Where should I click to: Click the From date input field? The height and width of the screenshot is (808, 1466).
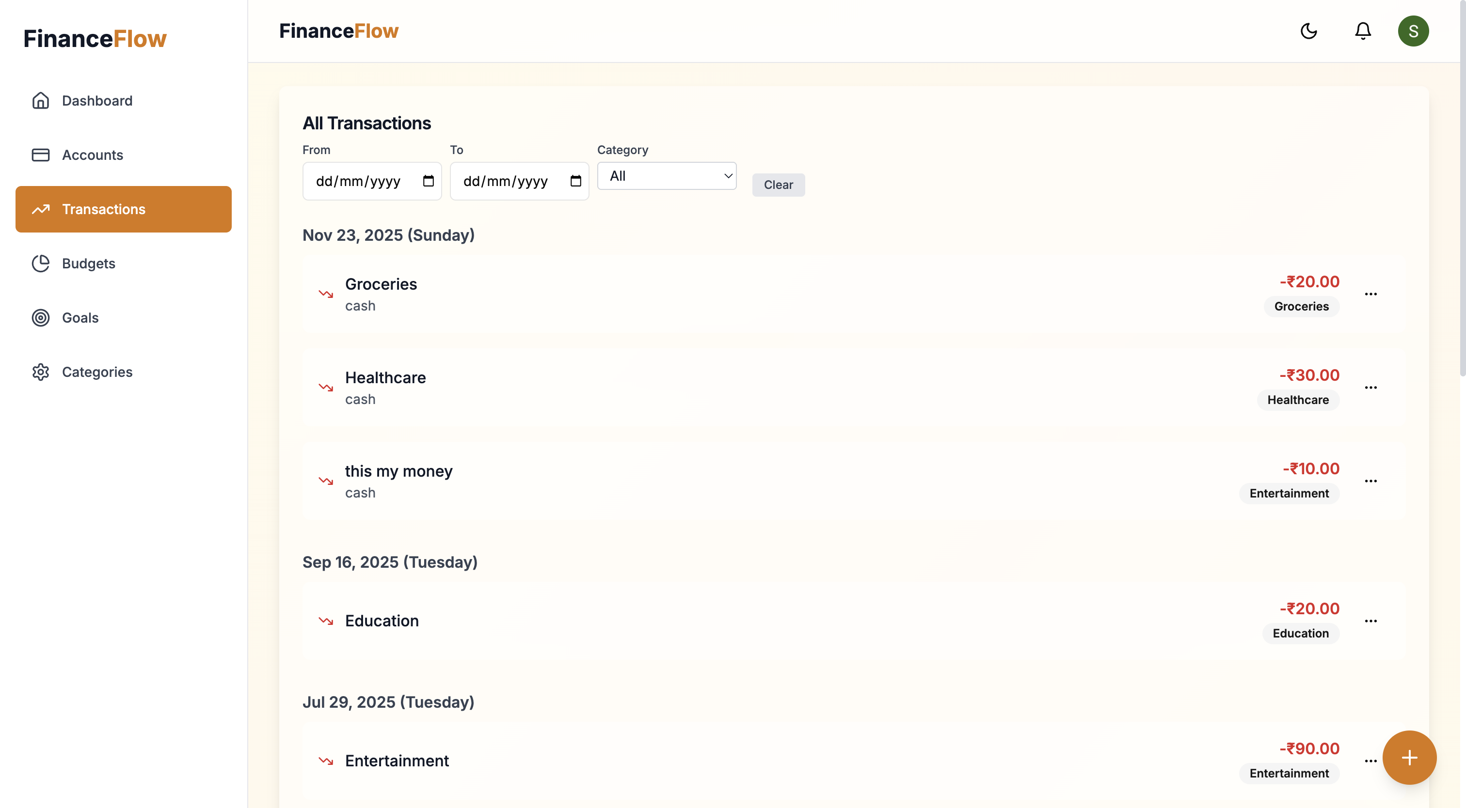pyautogui.click(x=359, y=181)
